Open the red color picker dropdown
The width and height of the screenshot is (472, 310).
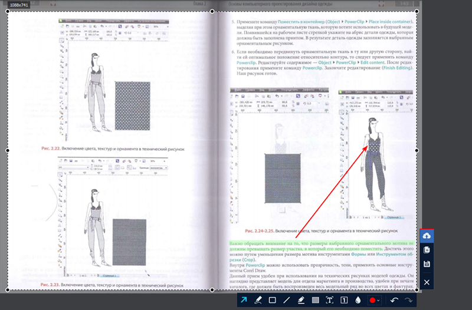coord(373,300)
